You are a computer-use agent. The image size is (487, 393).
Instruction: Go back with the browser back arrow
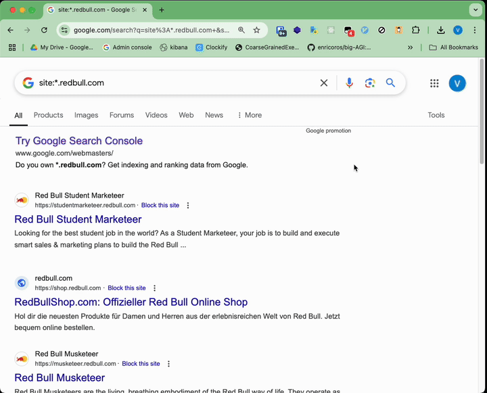[11, 30]
